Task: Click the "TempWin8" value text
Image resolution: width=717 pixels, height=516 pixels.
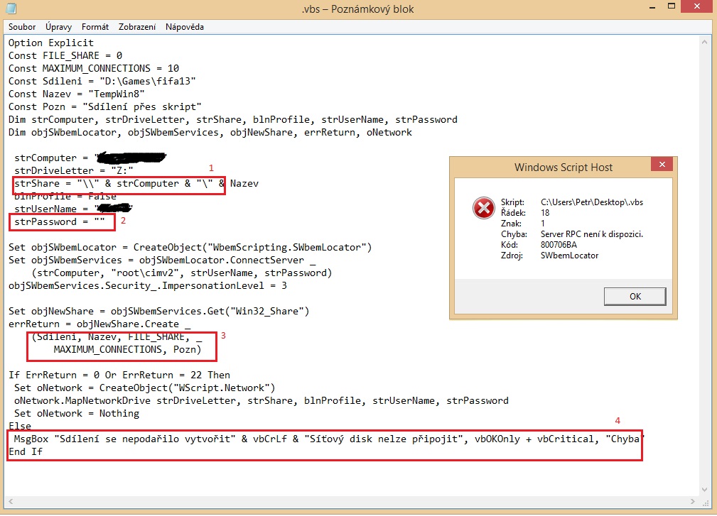Action: [x=116, y=94]
